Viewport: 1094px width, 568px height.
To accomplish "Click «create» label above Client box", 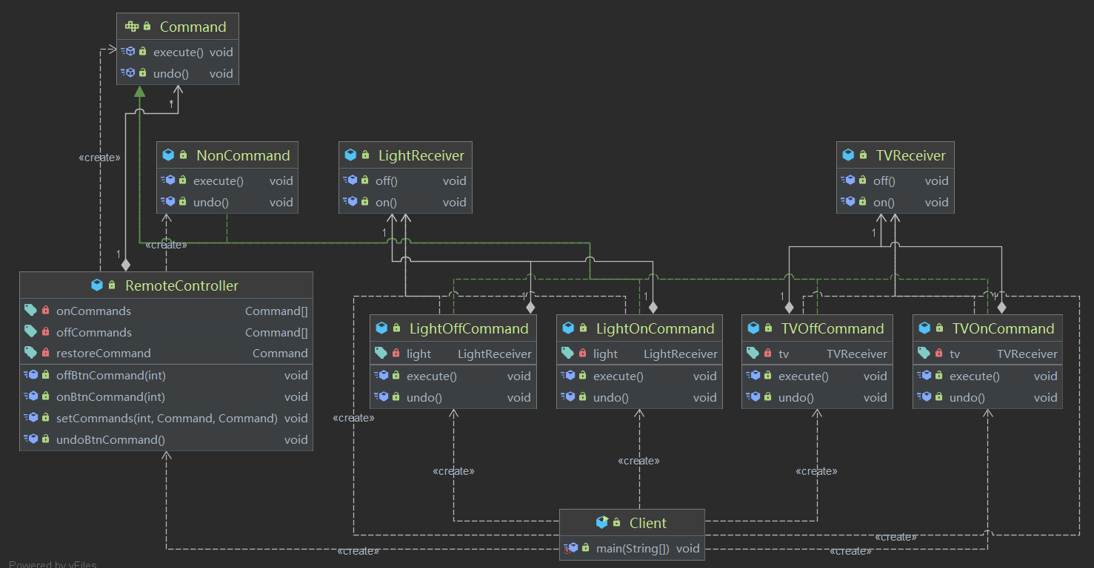I will [x=638, y=460].
